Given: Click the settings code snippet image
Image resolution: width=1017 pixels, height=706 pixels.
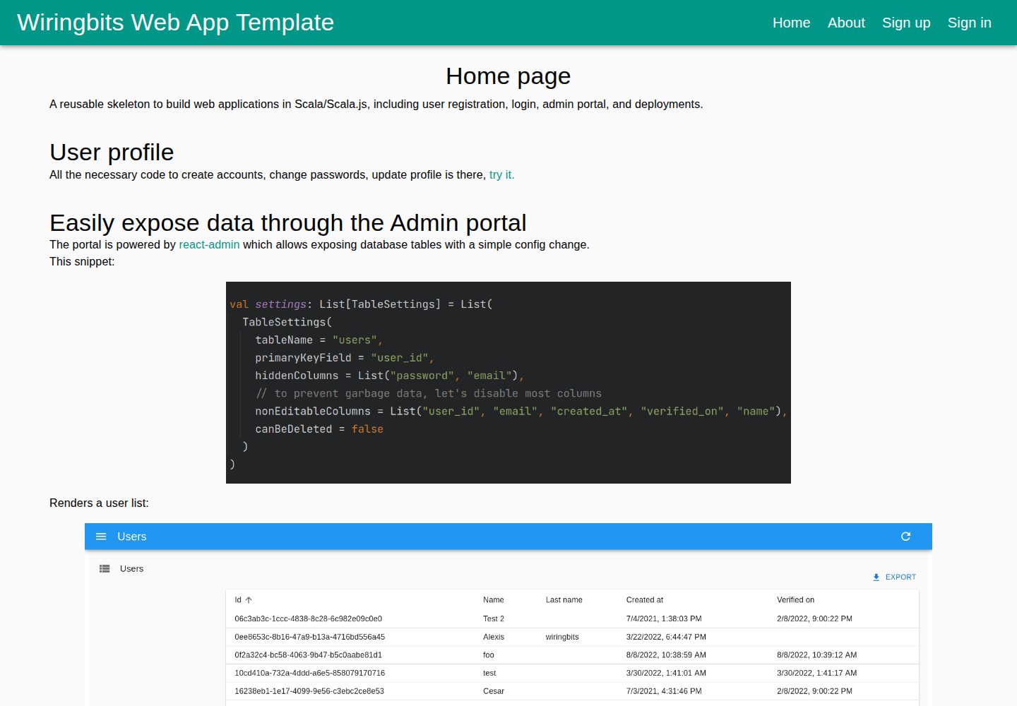Looking at the screenshot, I should (509, 383).
